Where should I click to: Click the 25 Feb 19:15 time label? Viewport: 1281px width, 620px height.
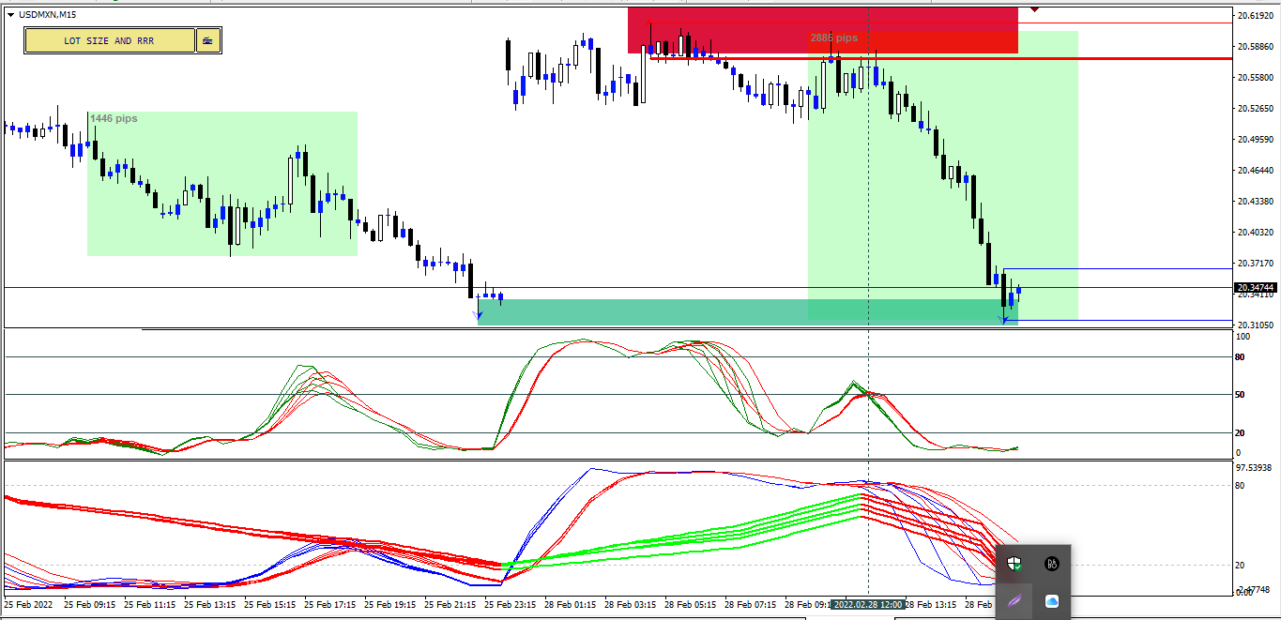tap(390, 605)
